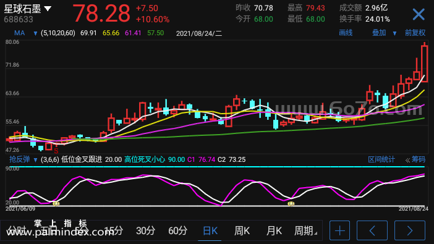
Task: Select the 月K tab
Action: [x=274, y=230]
